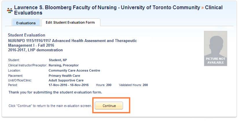
Task: Open the Faculty of Nursing Community breadcrumb
Action: [107, 7]
